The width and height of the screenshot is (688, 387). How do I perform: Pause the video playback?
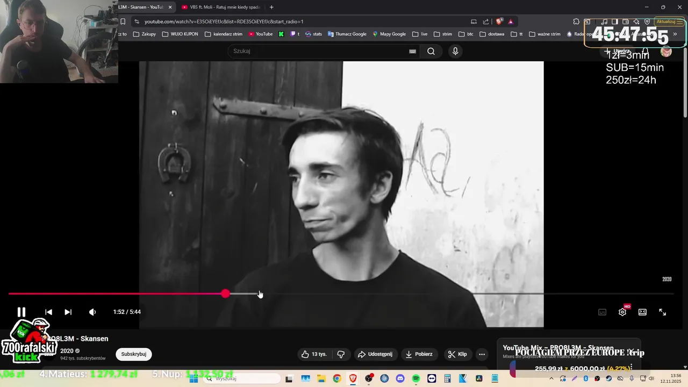(21, 312)
